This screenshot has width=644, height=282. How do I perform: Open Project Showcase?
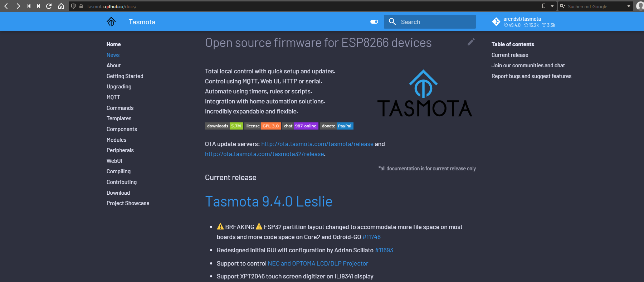[x=128, y=203]
